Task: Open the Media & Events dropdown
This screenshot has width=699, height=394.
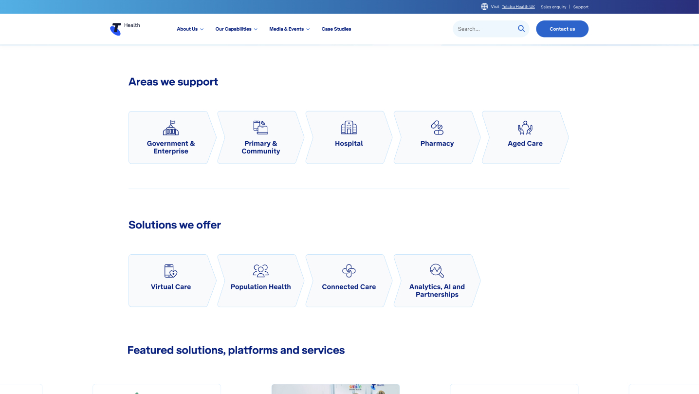Action: click(289, 29)
